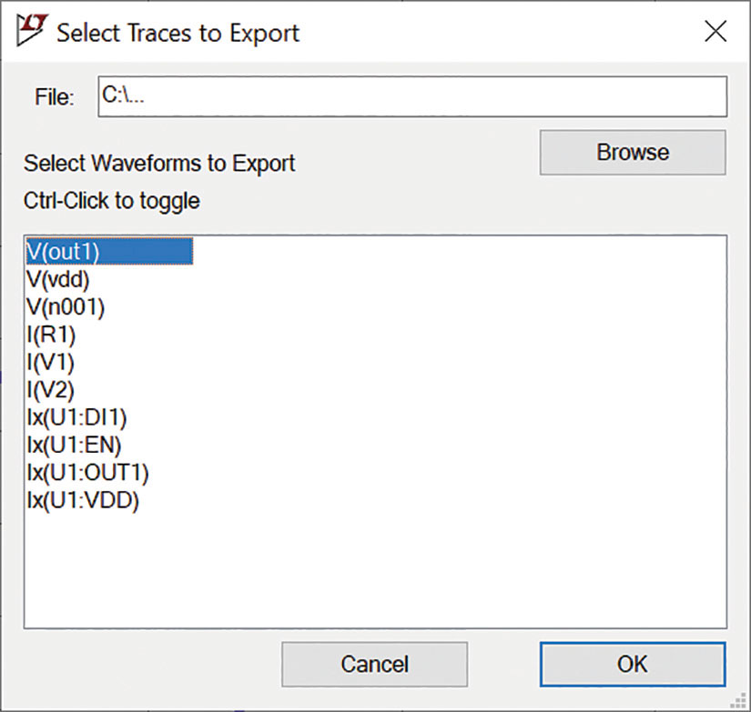Select the V(vdd) trace
This screenshot has width=751, height=712.
tap(58, 279)
